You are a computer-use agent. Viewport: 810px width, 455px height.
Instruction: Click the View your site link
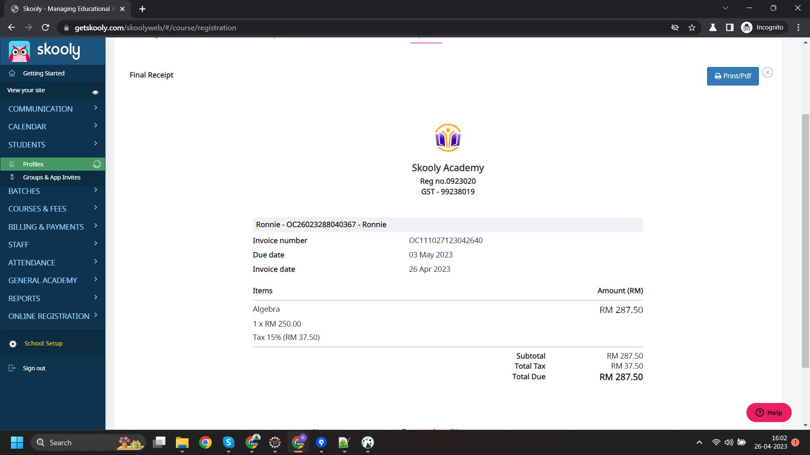point(26,90)
